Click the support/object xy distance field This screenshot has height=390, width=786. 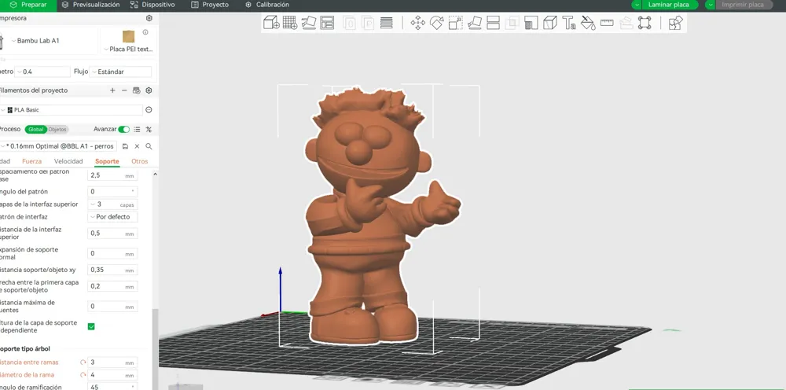(112, 270)
